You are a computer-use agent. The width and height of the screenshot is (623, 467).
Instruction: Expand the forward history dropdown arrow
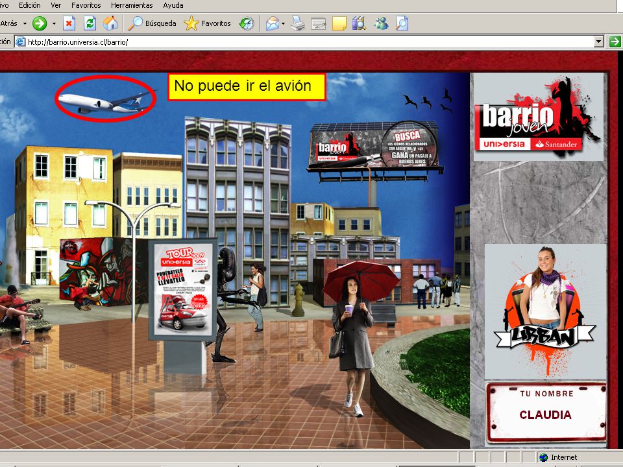[x=54, y=24]
